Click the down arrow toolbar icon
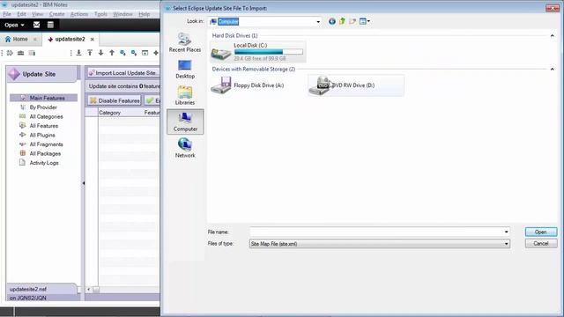The height and width of the screenshot is (317, 564). 101,53
